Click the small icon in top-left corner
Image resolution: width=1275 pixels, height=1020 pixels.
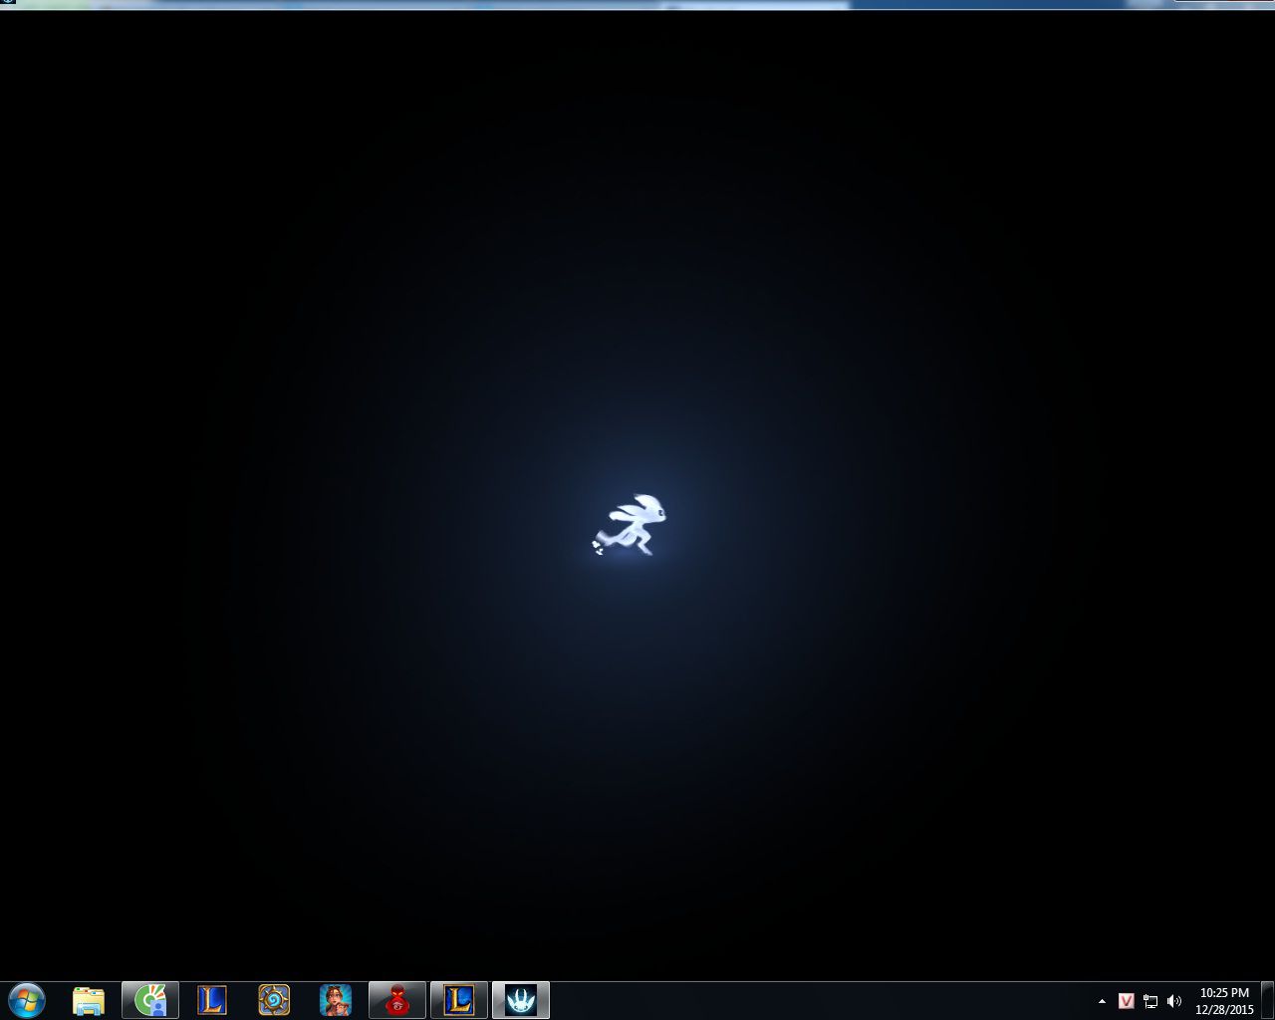pos(8,4)
